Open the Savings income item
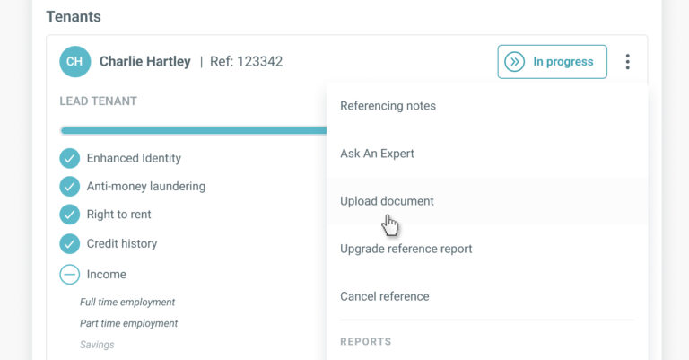Viewport: 689px width, 360px height. coord(97,345)
